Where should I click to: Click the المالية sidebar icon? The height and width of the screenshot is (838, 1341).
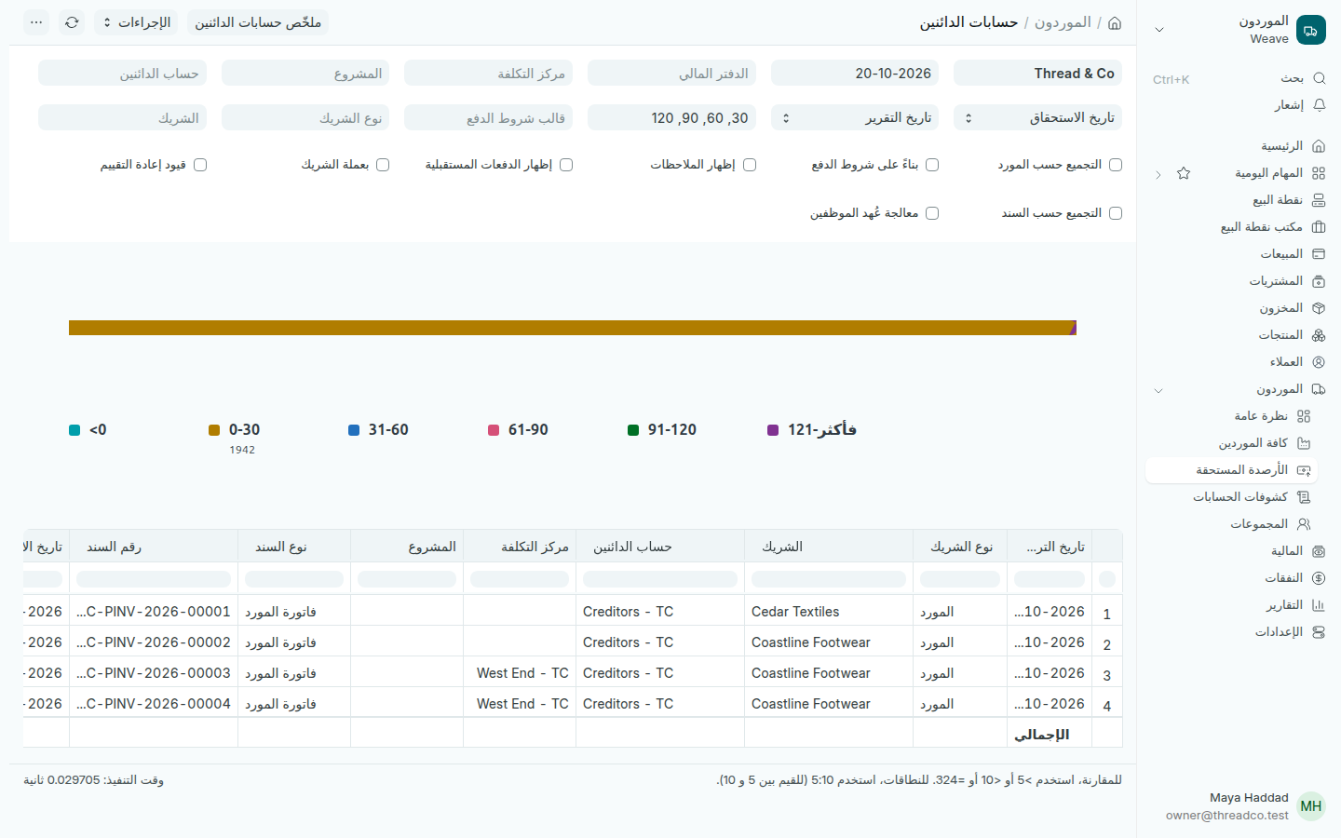(1319, 551)
